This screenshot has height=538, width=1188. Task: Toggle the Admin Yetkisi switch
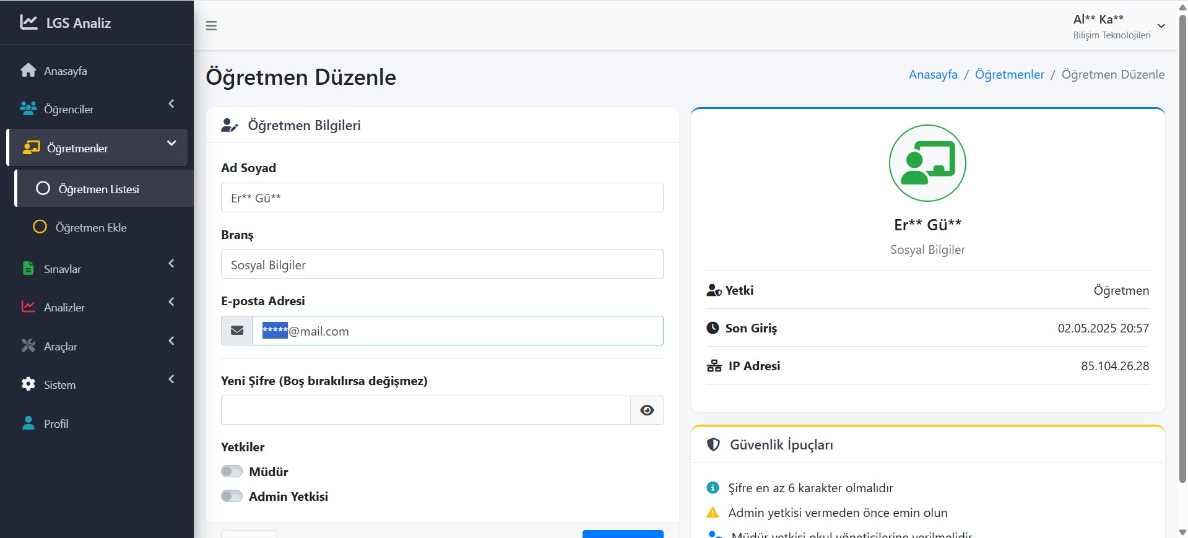(x=232, y=497)
